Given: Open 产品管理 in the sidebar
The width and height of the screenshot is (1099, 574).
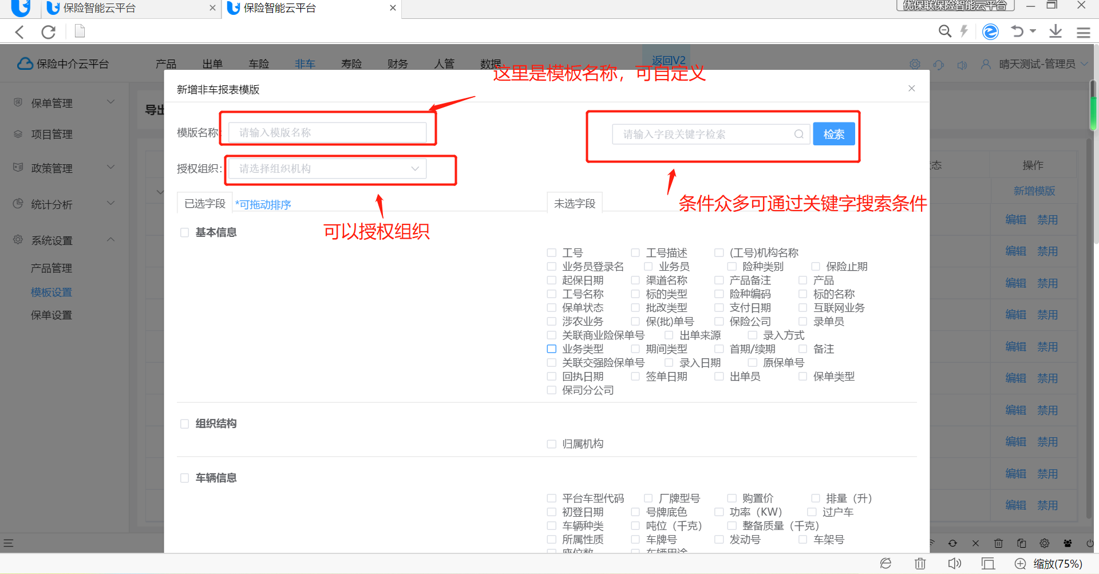Looking at the screenshot, I should pos(52,268).
